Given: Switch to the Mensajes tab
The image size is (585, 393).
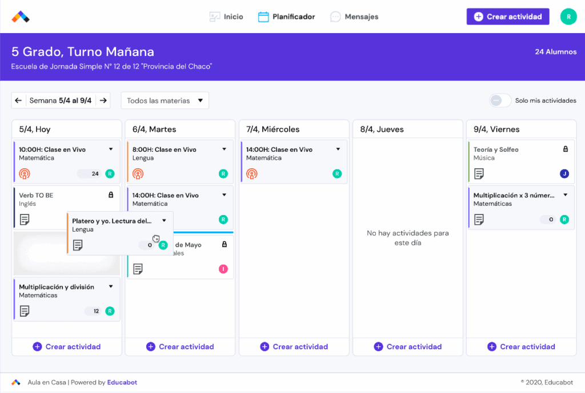Looking at the screenshot, I should tap(354, 17).
